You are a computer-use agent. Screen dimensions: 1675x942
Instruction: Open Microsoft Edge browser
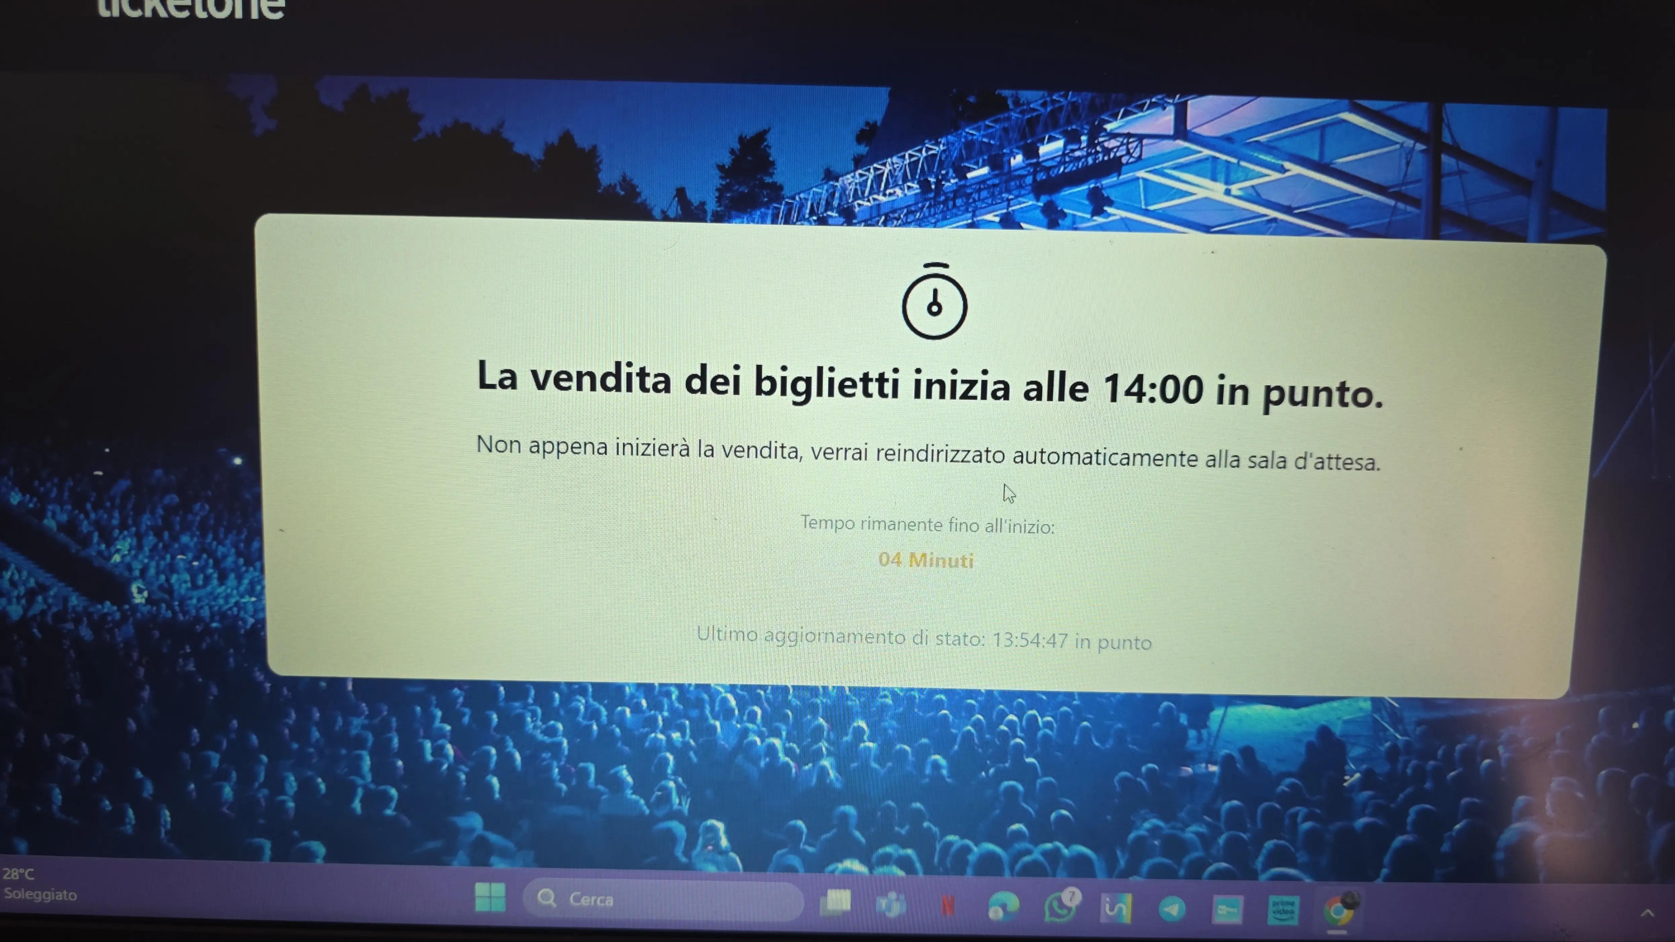click(x=1003, y=906)
